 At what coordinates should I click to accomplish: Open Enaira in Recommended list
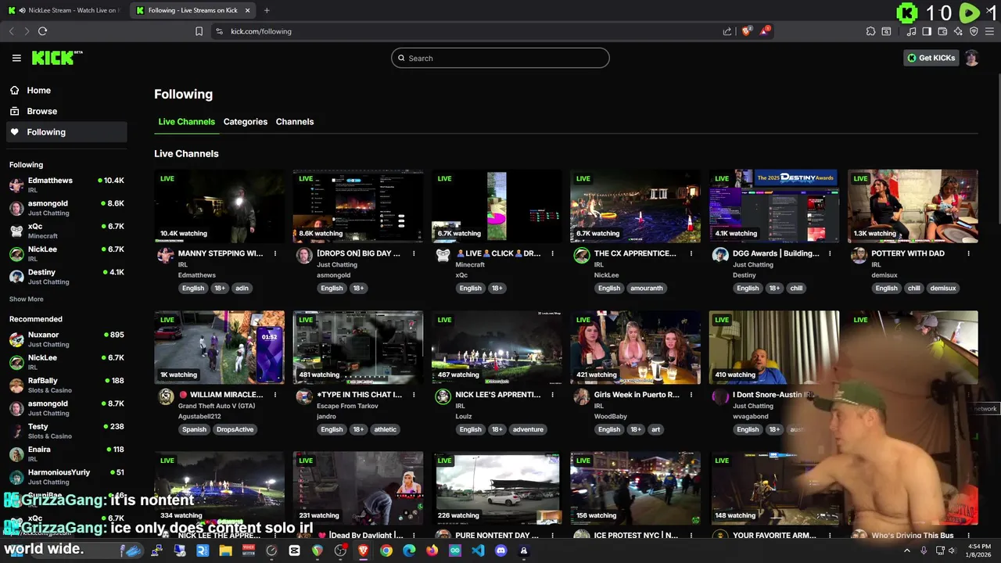click(x=66, y=454)
